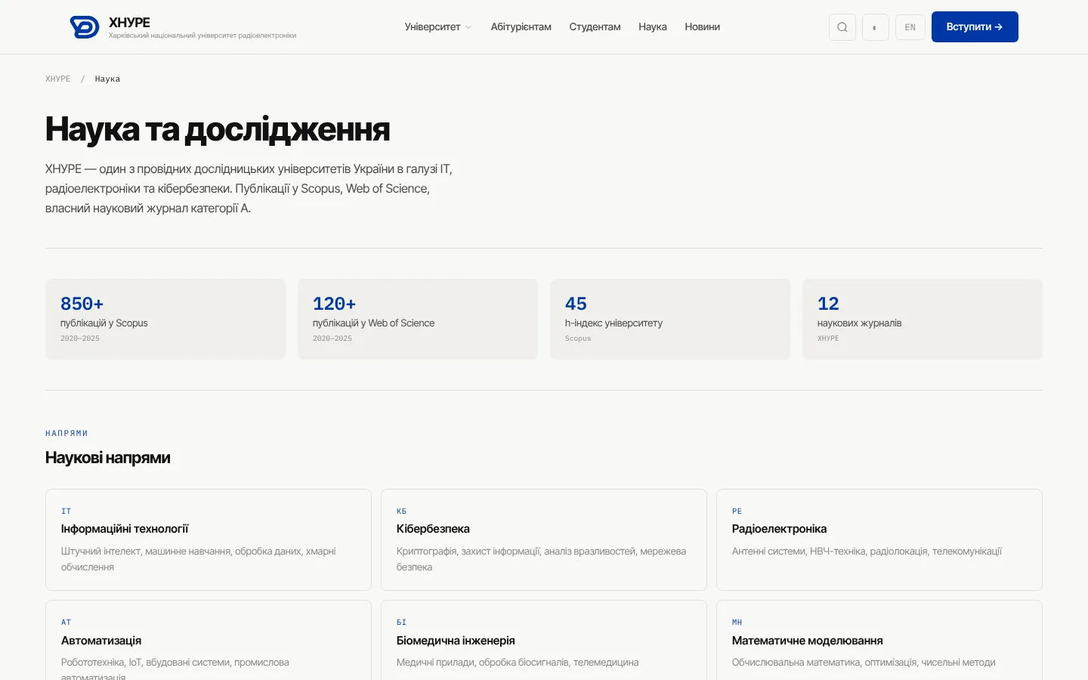Click the 850+ Scopus publications stat
The width and height of the screenshot is (1088, 680).
(165, 320)
